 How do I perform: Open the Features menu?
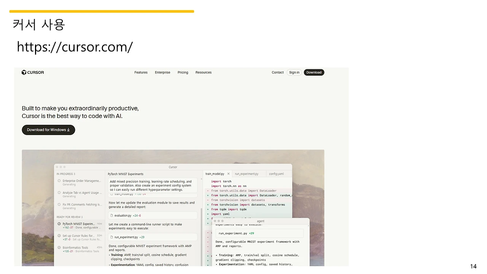[141, 72]
